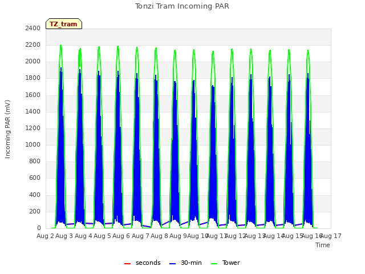The width and height of the screenshot is (365, 274).
Task: Click the 0 y-axis tick label
Action: [x=39, y=228]
